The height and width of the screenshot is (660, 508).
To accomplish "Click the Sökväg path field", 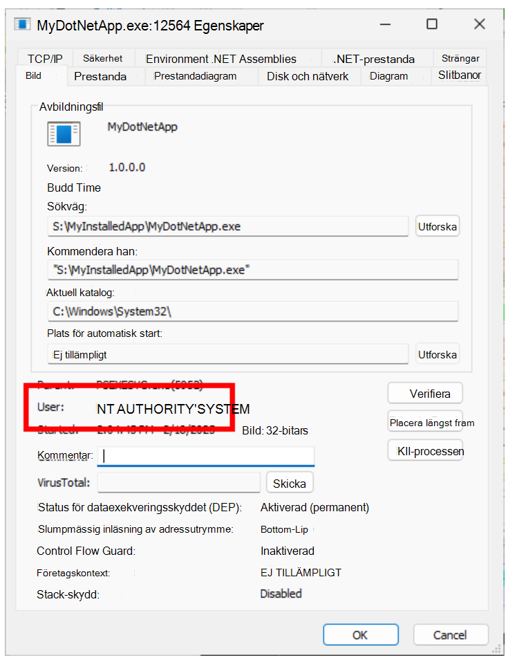I will pos(228,226).
